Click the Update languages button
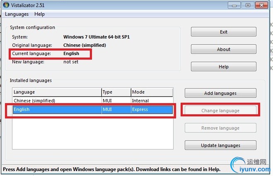This screenshot has width=273, height=176. click(220, 145)
